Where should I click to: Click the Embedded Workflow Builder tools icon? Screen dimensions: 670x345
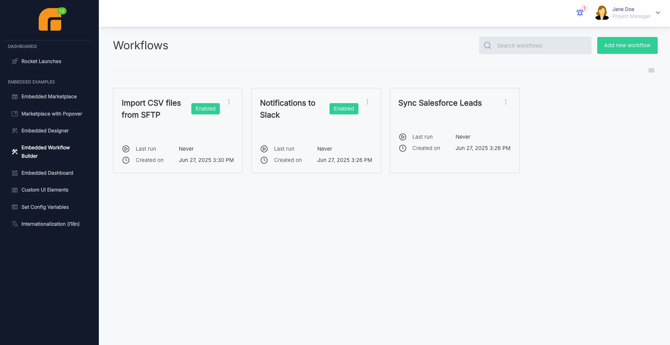[14, 152]
